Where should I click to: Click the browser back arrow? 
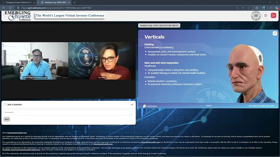point(4,8)
